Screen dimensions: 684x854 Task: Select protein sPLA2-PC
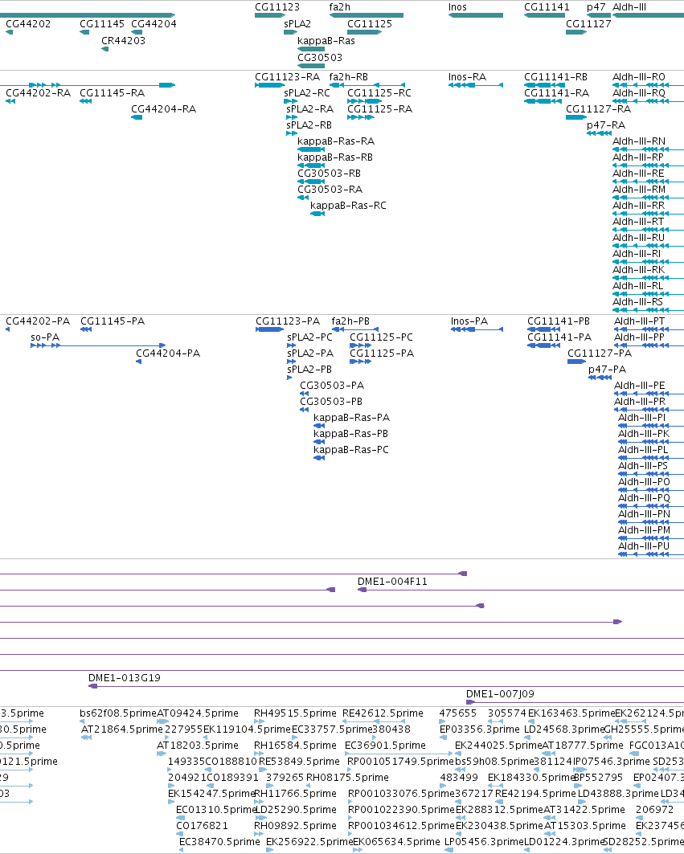click(309, 337)
